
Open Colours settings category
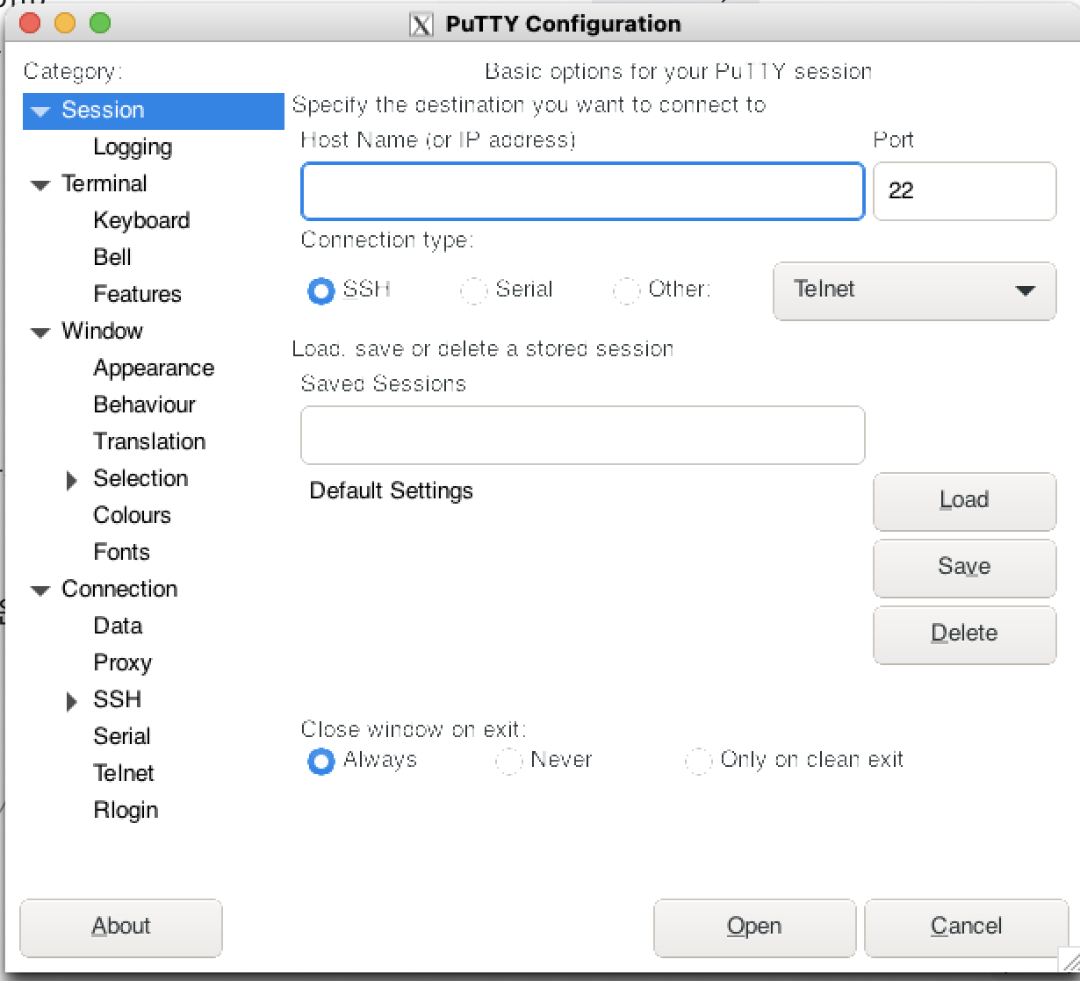point(132,515)
